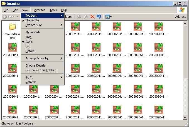
Task: Click the Move To toolbar icon
Action: tap(79, 17)
